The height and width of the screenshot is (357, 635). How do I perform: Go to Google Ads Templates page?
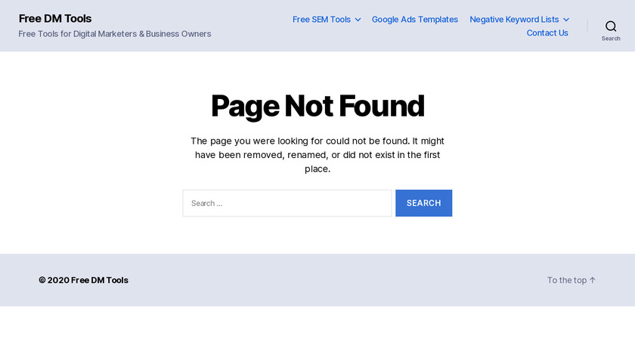[414, 20]
